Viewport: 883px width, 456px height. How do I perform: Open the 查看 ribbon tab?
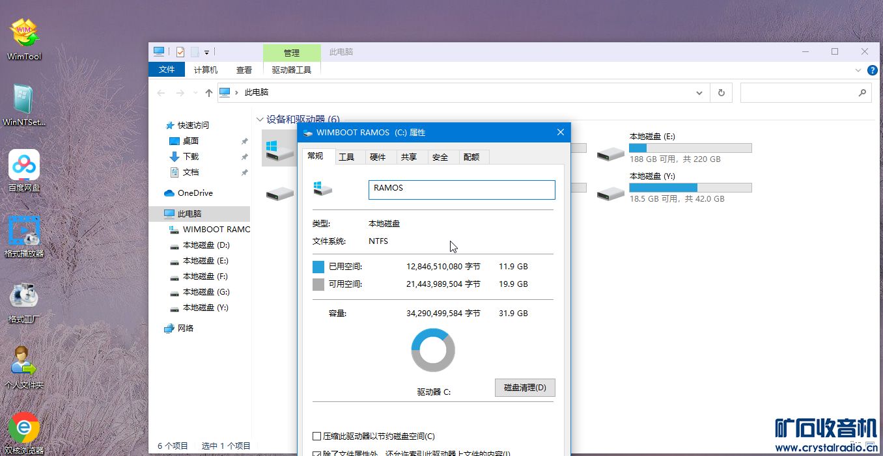244,70
